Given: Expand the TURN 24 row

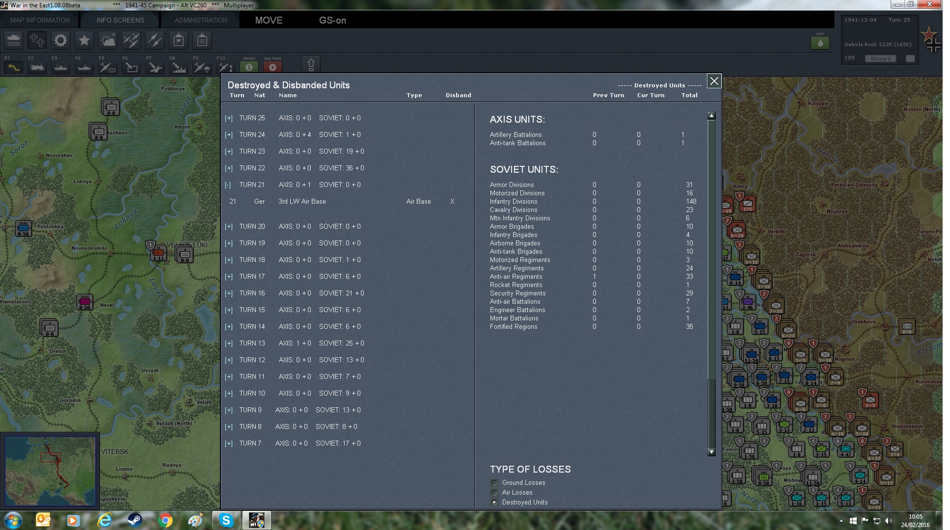Looking at the screenshot, I should click(228, 135).
